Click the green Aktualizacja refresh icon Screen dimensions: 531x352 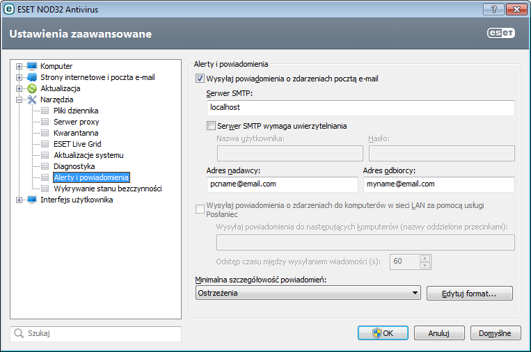[x=32, y=88]
